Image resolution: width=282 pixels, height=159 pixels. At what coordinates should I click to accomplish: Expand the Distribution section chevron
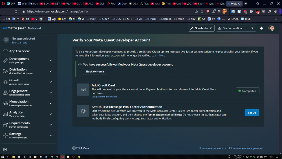click(50, 71)
